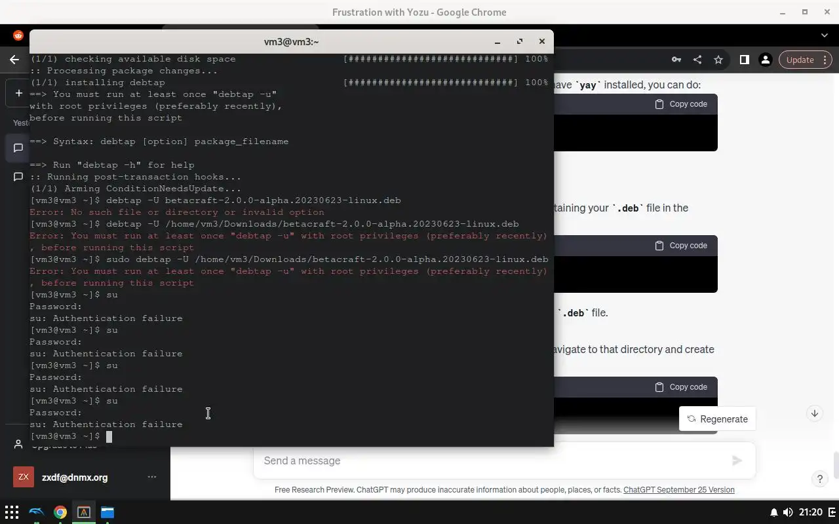
Task: Open the Chrome profile avatar icon
Action: click(765, 60)
